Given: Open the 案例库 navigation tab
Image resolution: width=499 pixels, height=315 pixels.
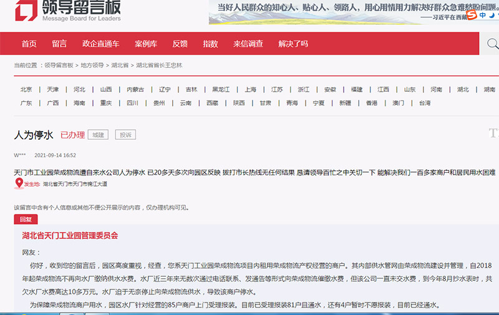Looking at the screenshot, I should 146,44.
